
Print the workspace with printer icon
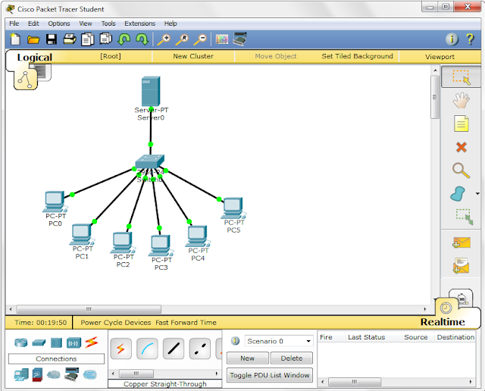pos(70,39)
